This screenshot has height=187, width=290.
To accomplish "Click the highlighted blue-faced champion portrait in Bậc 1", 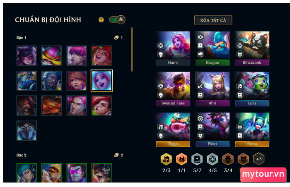I will 101,81.
